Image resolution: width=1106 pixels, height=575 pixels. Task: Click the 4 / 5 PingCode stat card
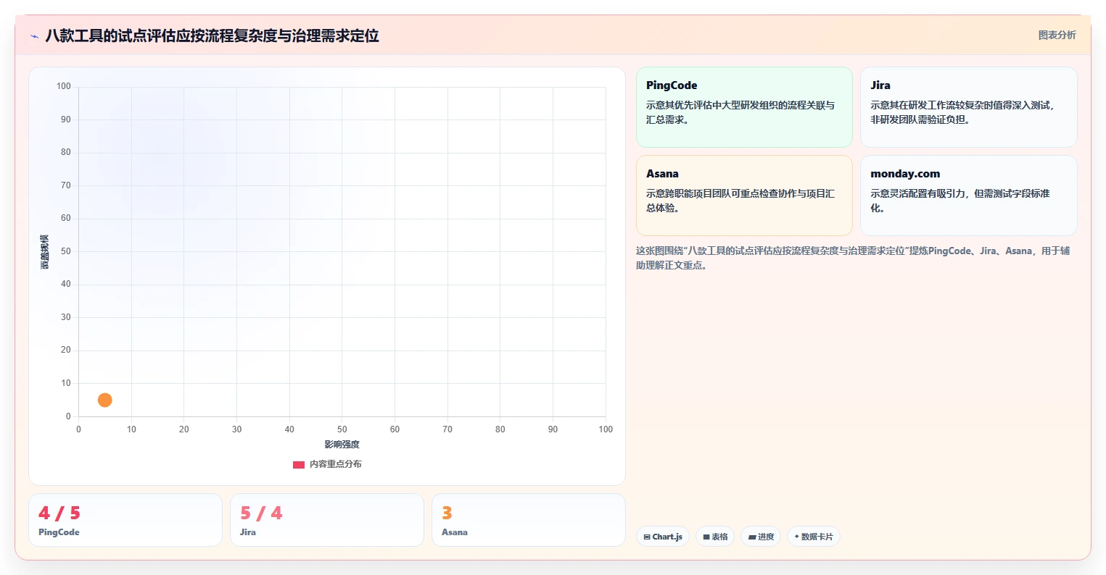click(x=125, y=520)
